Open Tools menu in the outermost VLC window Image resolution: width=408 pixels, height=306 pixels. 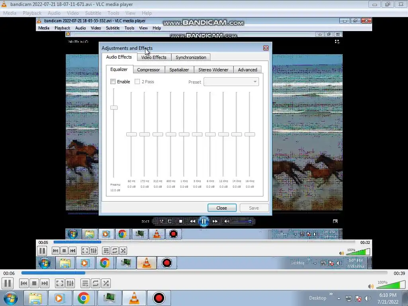114,13
